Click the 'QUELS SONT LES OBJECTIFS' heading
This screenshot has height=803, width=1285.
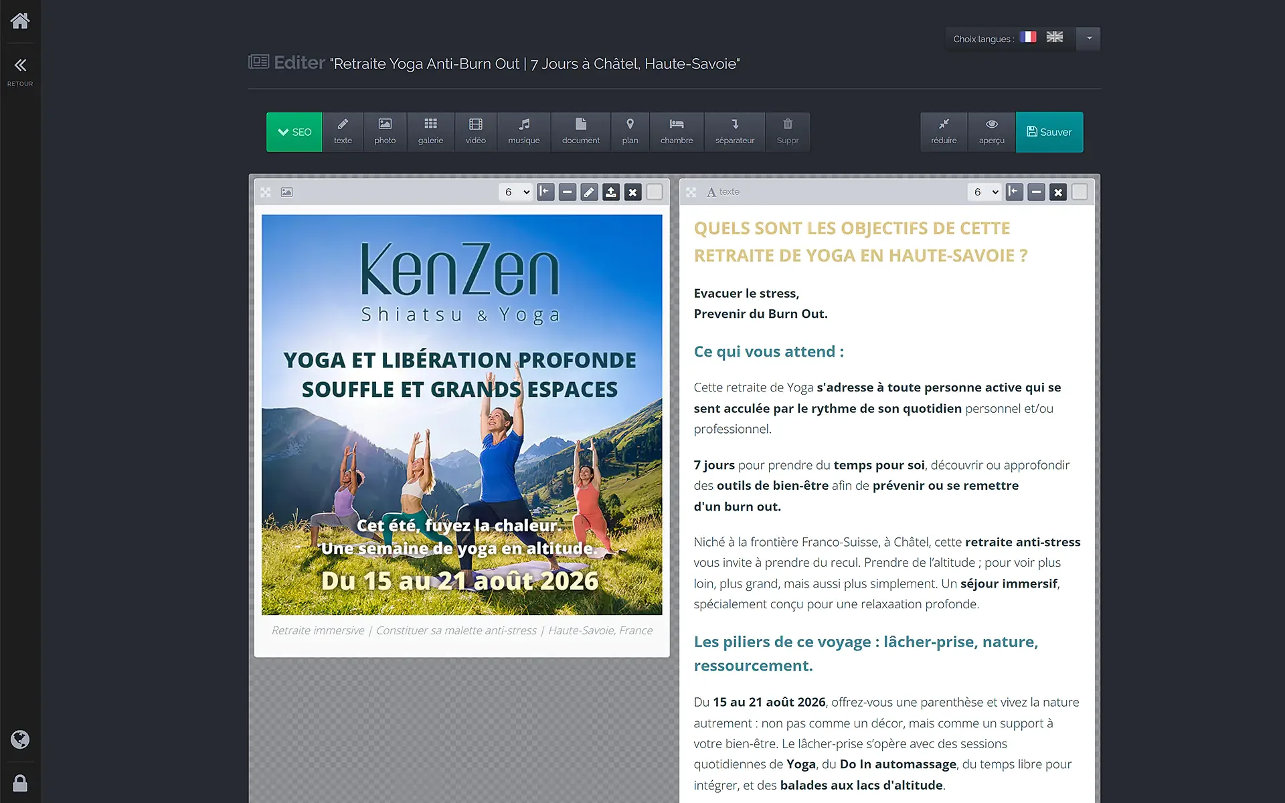coord(860,242)
